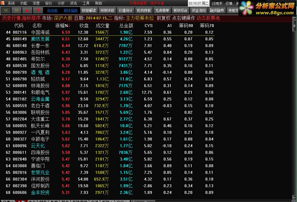297x202 pixels.
Task: Click the red up triangle toolbar icon
Action: tap(27, 10)
